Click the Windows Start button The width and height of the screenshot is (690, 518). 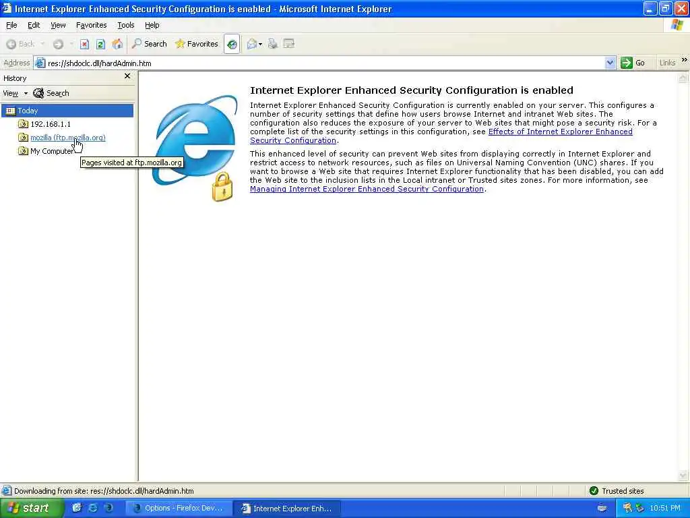pos(31,509)
